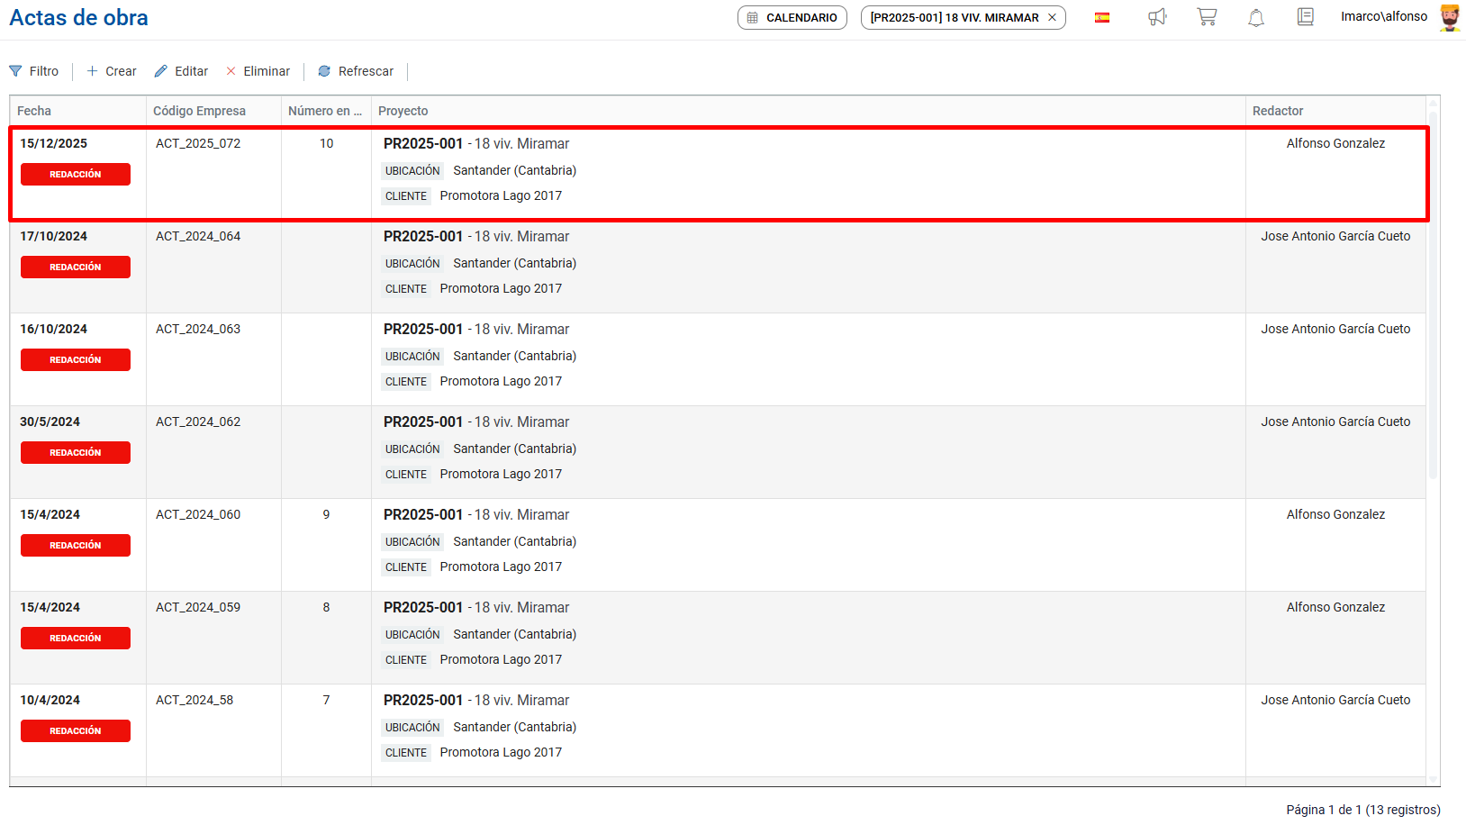Click the megaphone announcements icon

[x=1157, y=17]
